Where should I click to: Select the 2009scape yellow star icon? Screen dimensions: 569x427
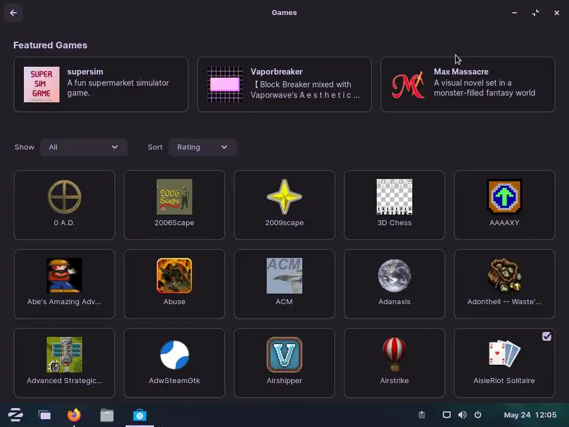(x=284, y=196)
